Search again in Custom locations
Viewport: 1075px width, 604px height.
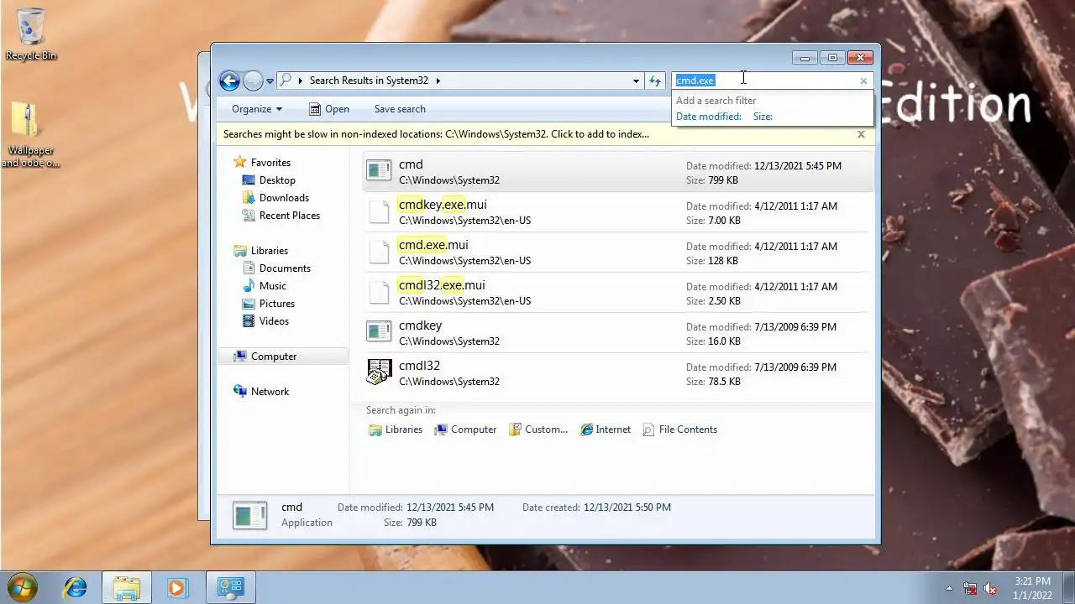click(x=537, y=430)
